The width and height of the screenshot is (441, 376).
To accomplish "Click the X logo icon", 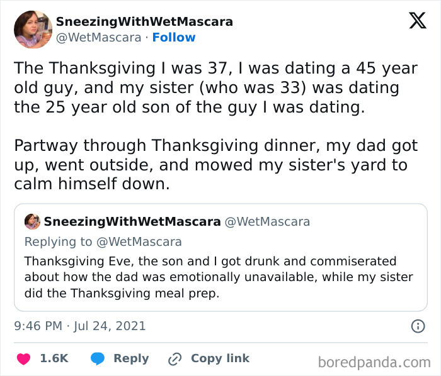I will [x=417, y=21].
